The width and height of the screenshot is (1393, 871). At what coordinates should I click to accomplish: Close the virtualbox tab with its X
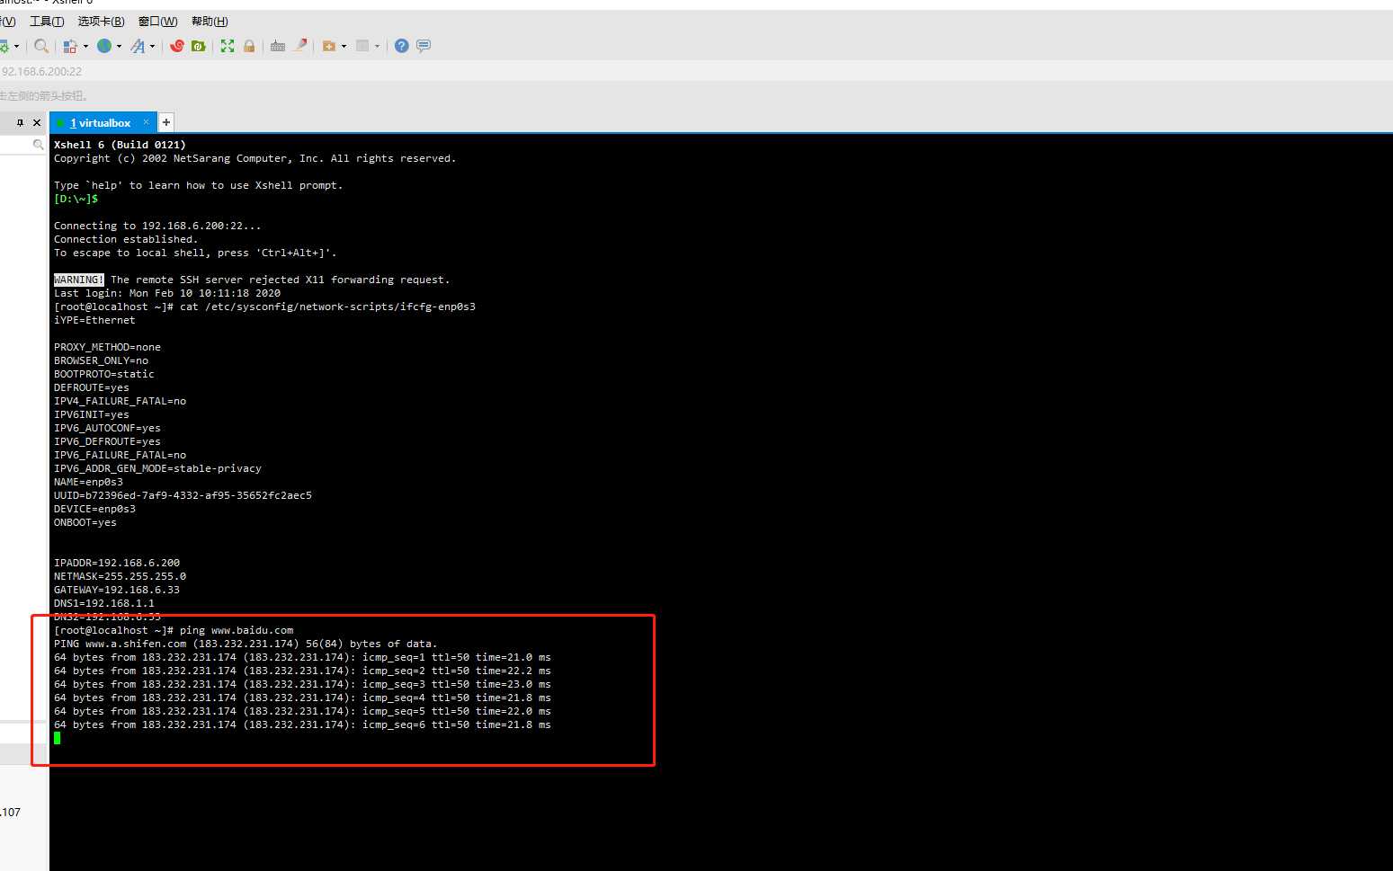147,121
